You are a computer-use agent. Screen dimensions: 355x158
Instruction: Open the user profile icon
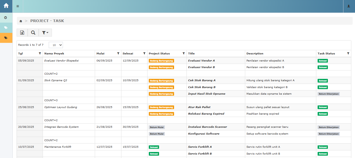point(349,6)
